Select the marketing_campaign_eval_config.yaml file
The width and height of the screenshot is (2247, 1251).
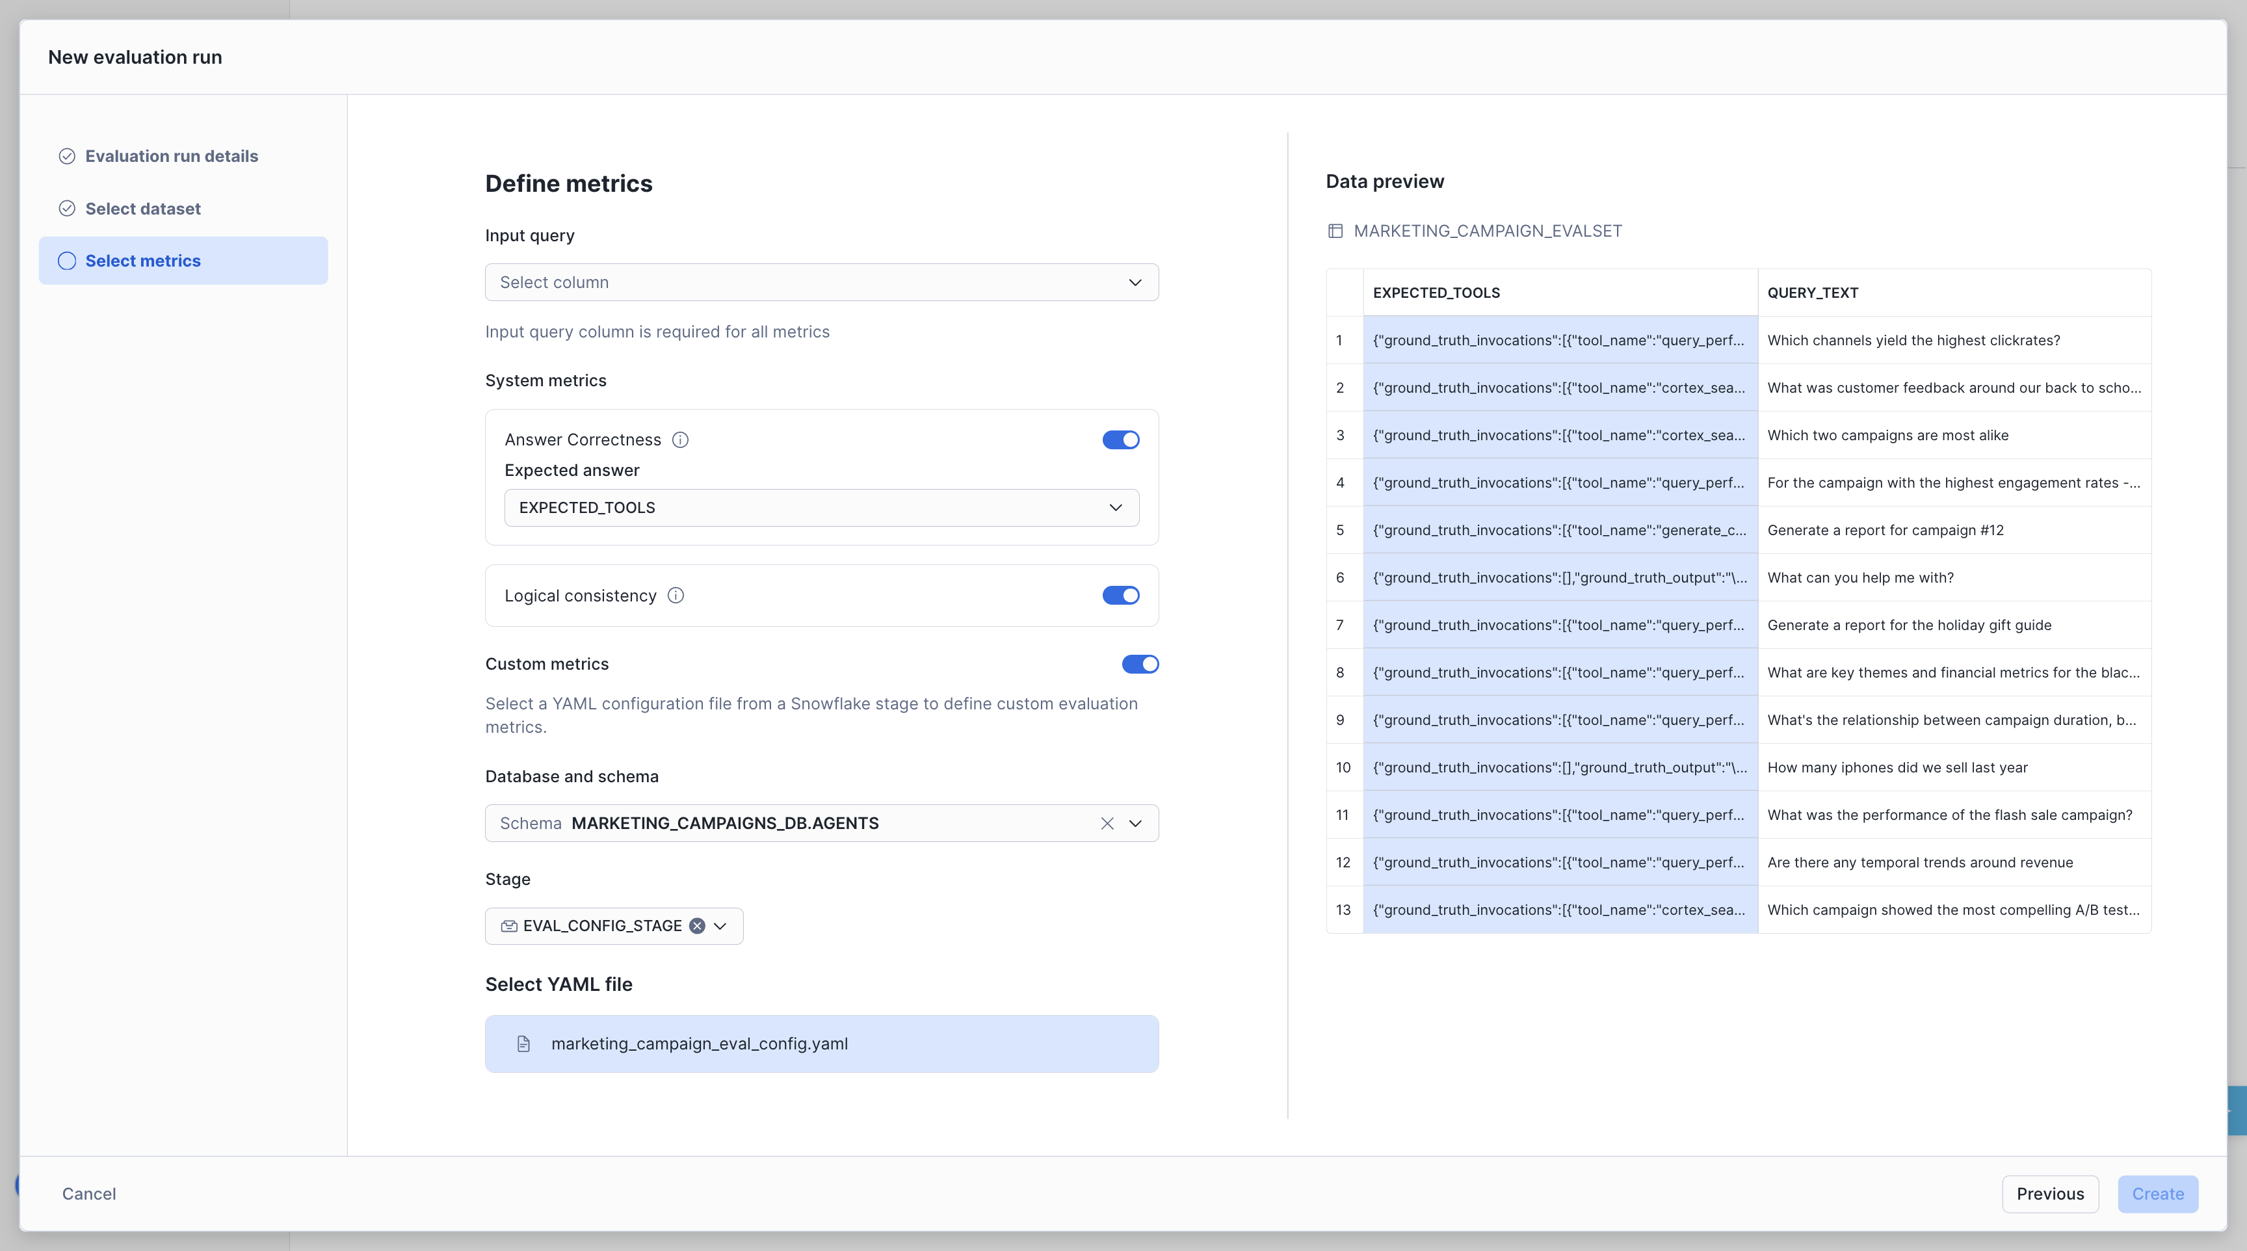821,1044
